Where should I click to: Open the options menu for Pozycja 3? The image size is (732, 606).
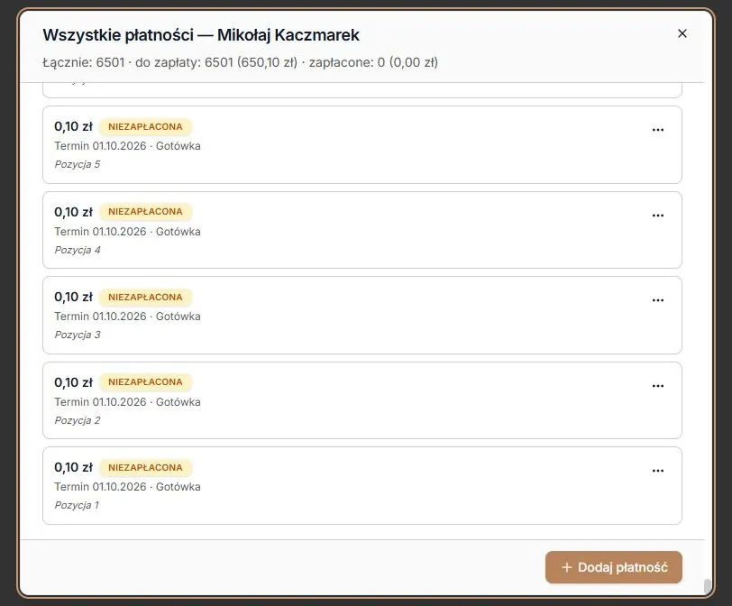point(658,300)
